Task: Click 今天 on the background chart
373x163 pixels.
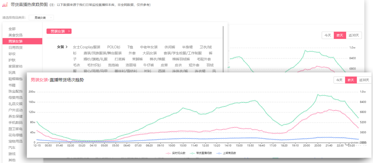Action: pos(328,35)
